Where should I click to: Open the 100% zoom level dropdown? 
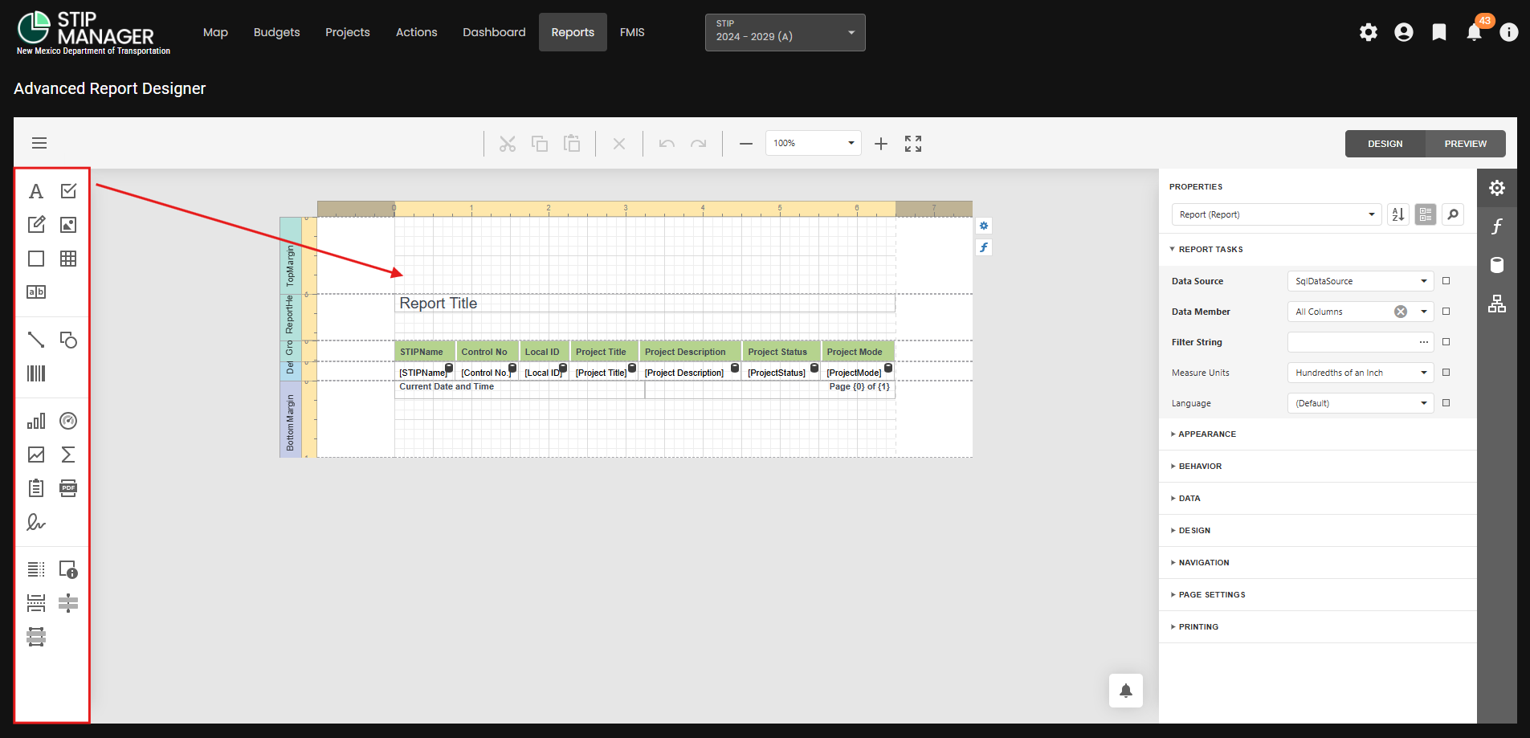click(814, 143)
